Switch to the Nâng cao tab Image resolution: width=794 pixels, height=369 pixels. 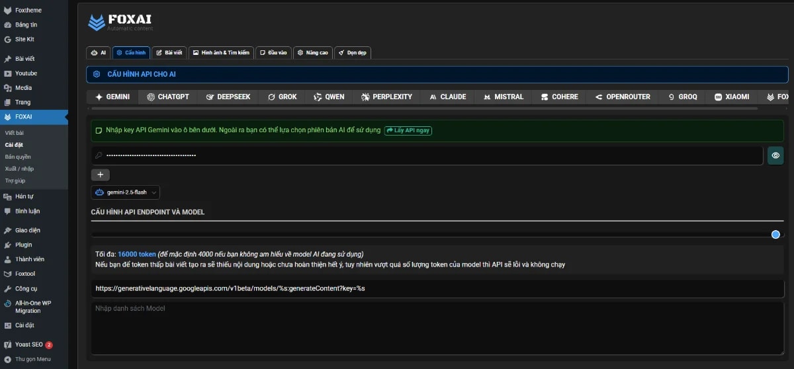coord(312,52)
